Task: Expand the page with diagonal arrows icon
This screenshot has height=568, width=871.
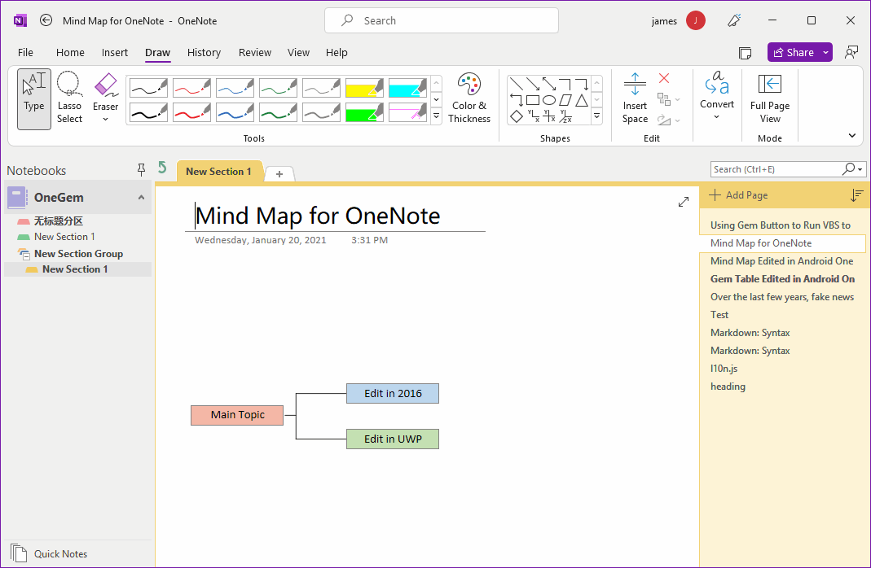Action: 684,202
